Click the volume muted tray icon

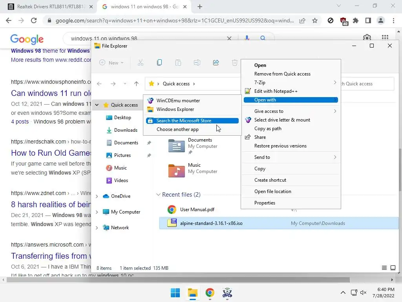tap(363, 293)
